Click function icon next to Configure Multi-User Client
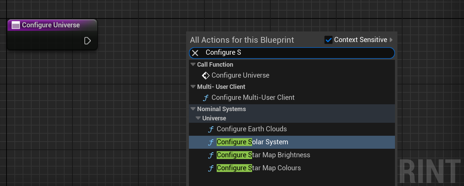 (206, 98)
